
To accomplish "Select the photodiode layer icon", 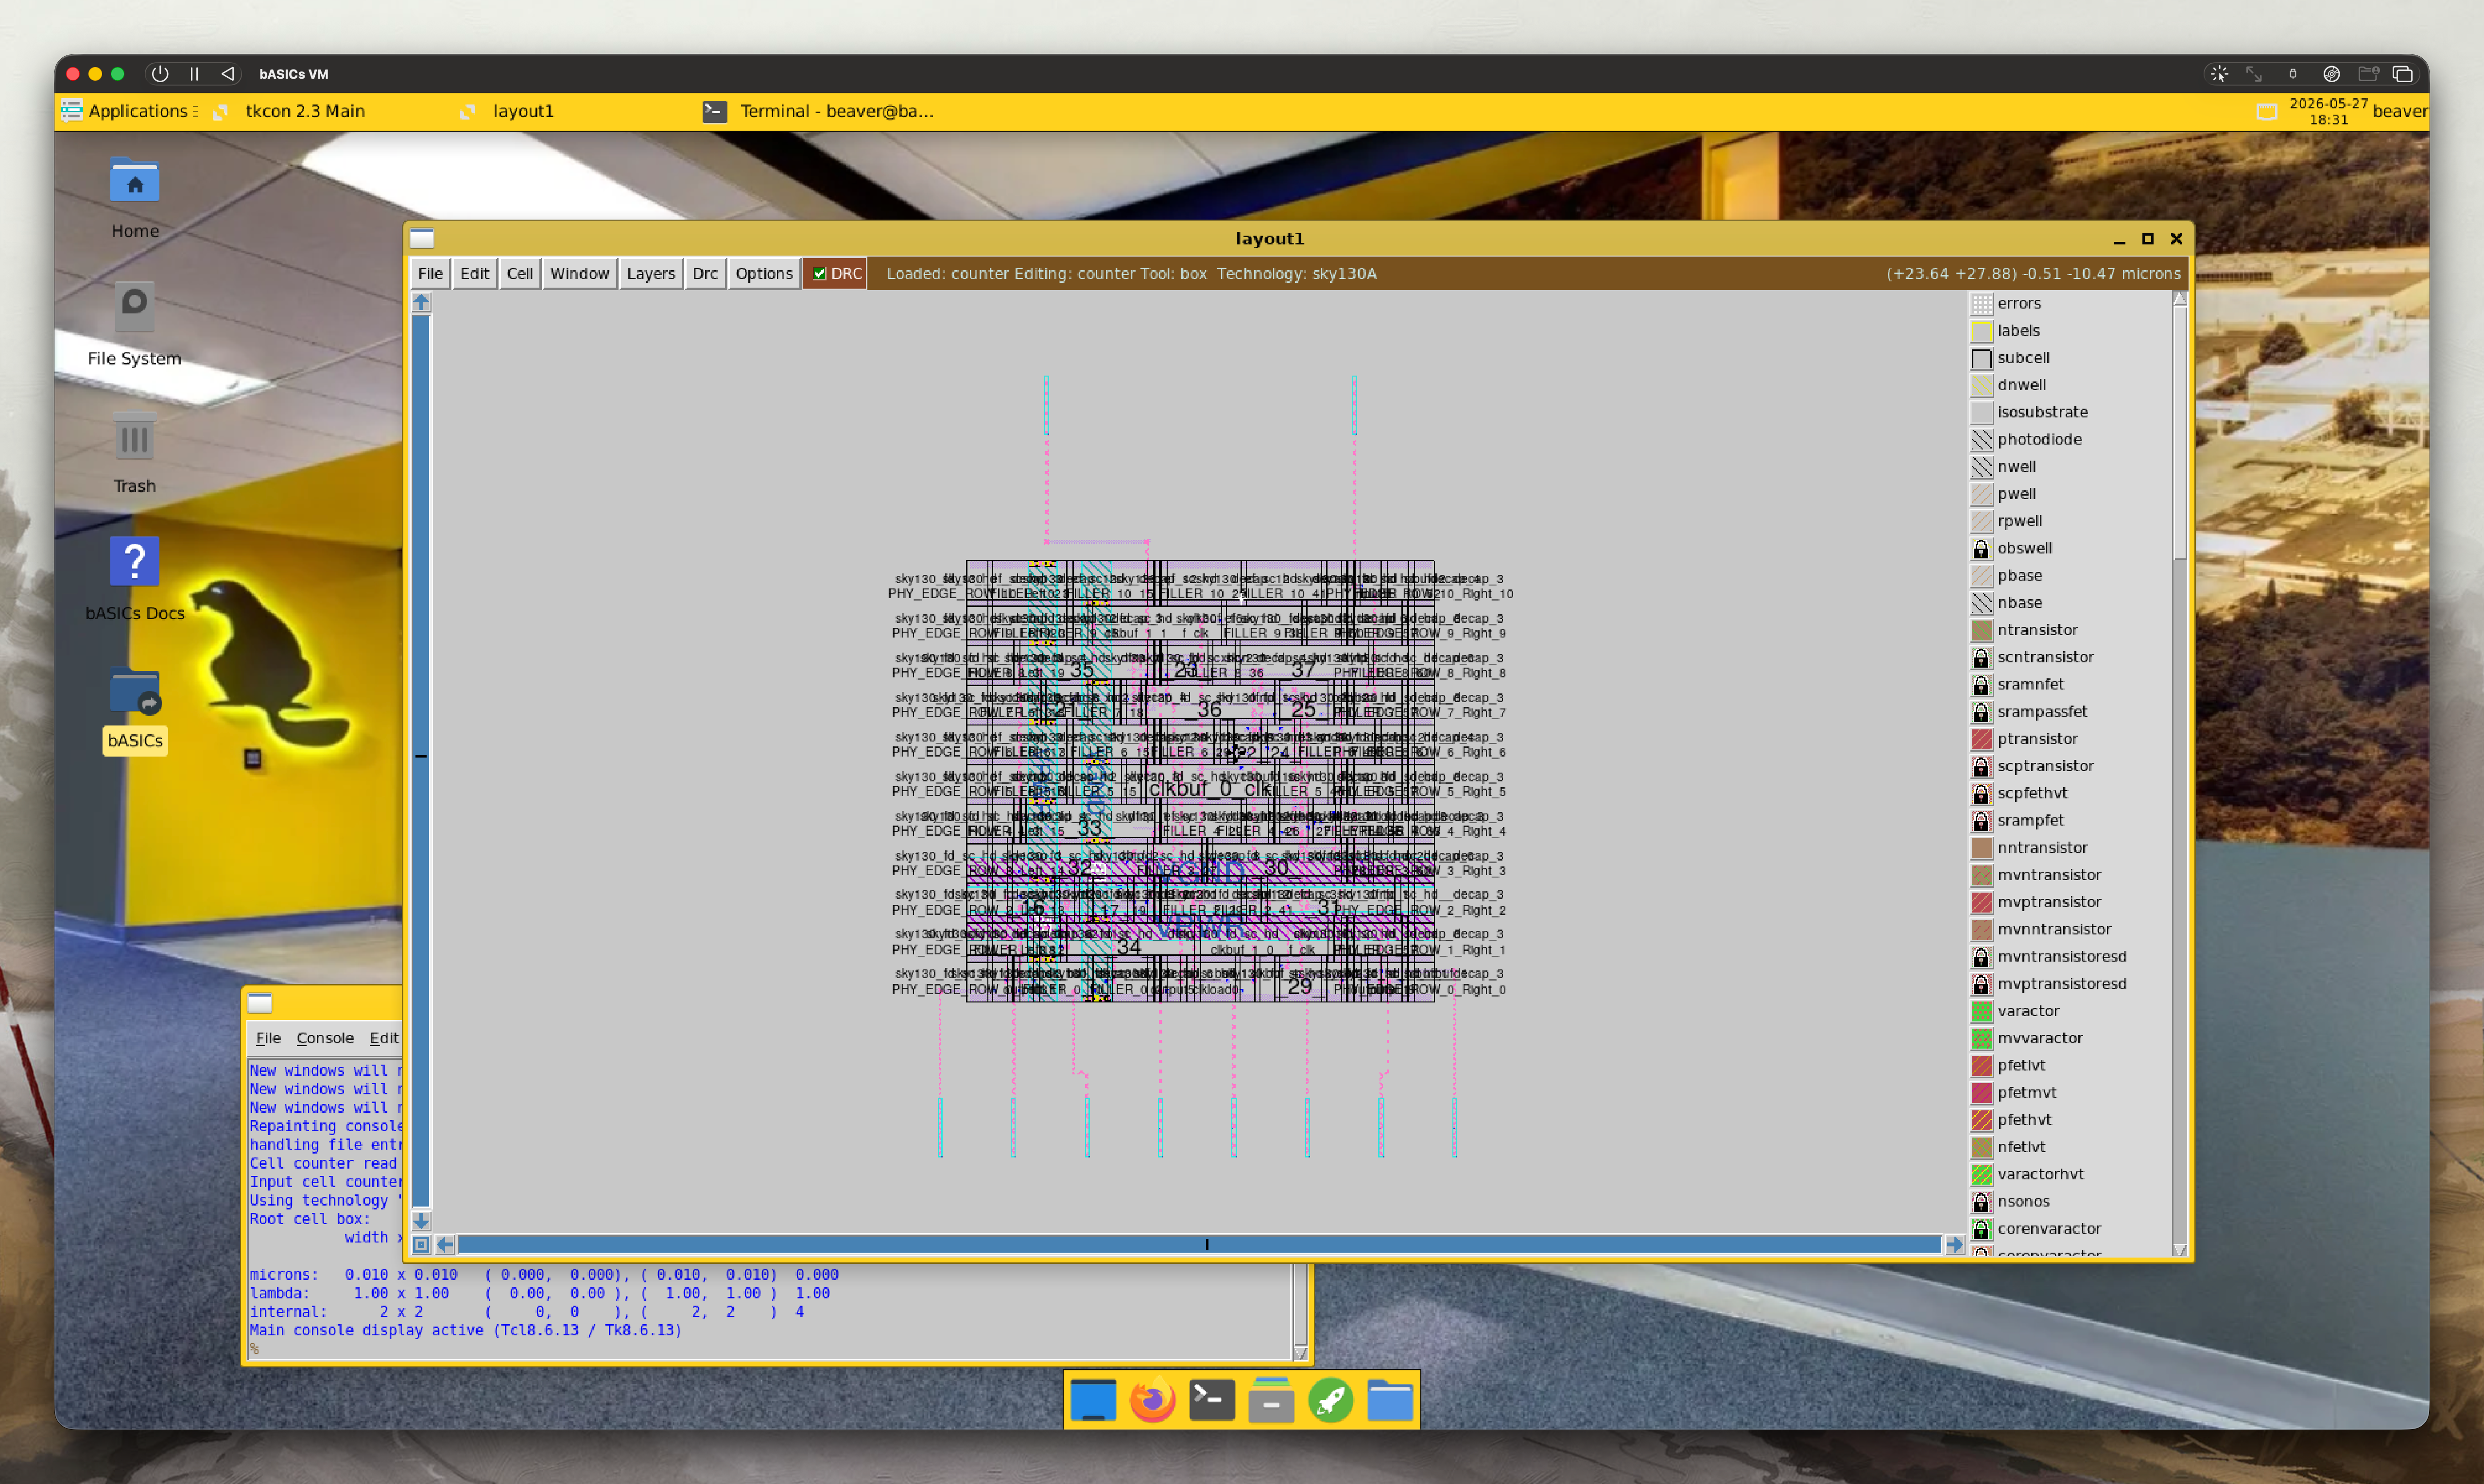I will [1981, 439].
